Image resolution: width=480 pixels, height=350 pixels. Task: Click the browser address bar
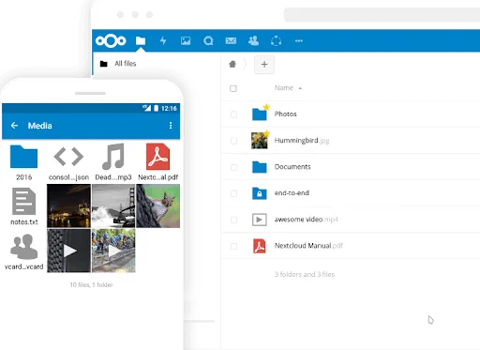click(x=382, y=15)
